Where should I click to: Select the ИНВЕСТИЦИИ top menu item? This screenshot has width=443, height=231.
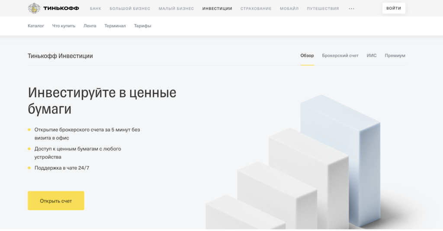pos(217,9)
